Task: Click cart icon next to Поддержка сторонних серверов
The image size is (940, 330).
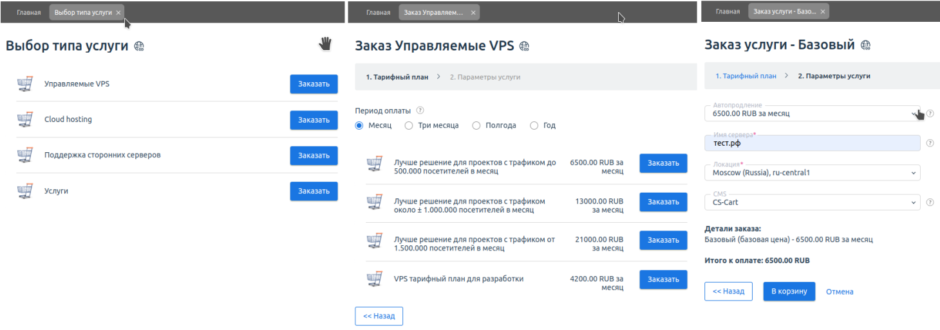Action: (24, 155)
